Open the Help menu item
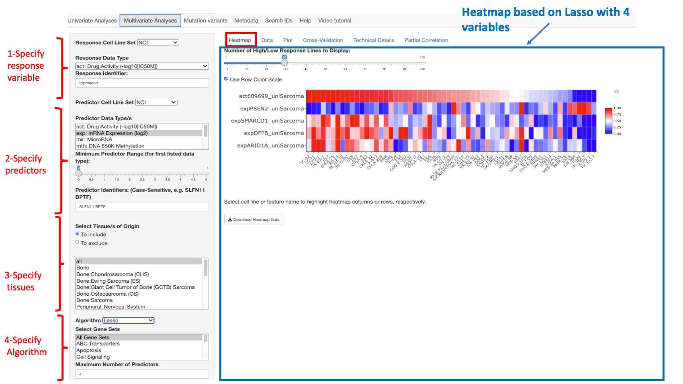 coord(305,20)
